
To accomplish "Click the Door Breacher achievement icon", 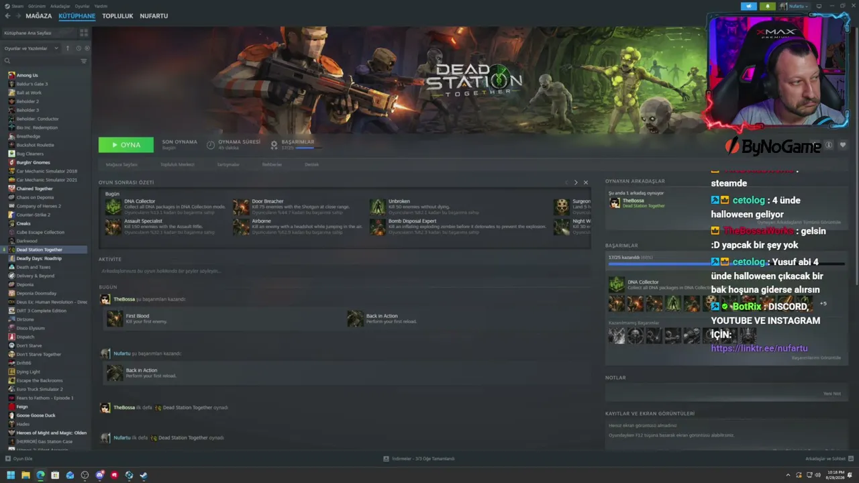I will click(241, 206).
